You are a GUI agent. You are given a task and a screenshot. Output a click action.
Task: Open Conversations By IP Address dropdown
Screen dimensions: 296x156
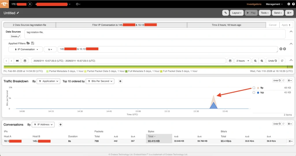tap(43, 124)
